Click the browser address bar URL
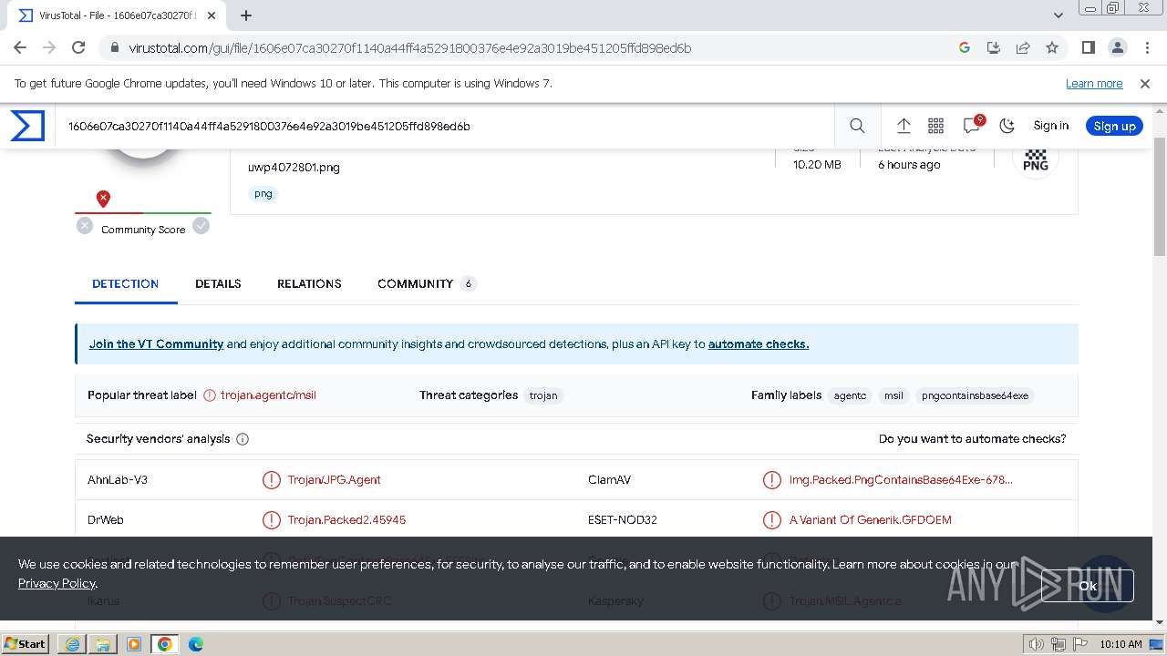The height and width of the screenshot is (656, 1167). 410,48
